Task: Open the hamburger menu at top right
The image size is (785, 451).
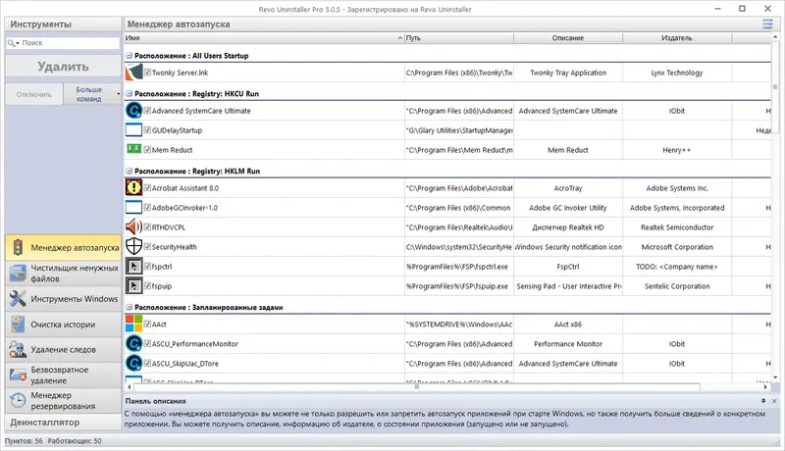Action: tap(767, 24)
